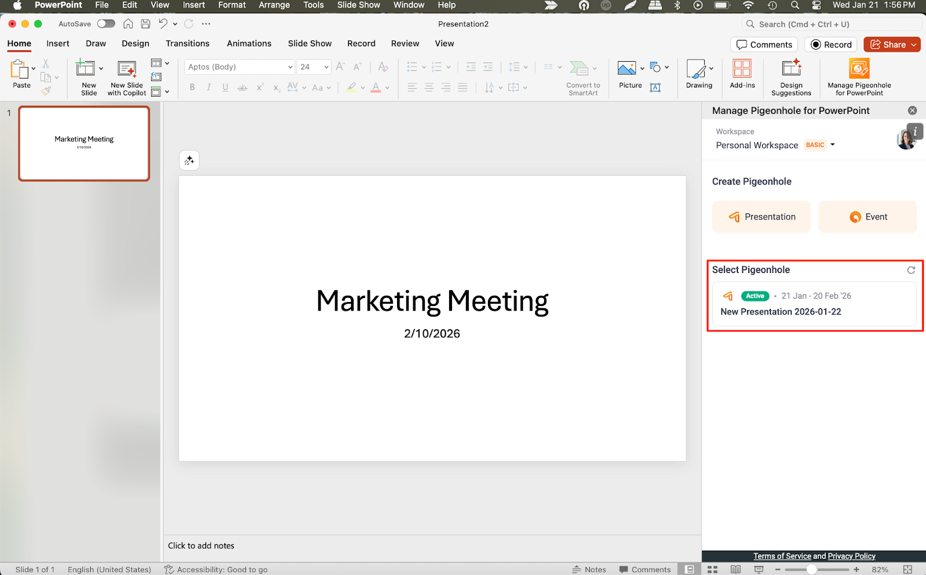Image resolution: width=926 pixels, height=575 pixels.
Task: Open the Privacy Policy link
Action: [851, 556]
